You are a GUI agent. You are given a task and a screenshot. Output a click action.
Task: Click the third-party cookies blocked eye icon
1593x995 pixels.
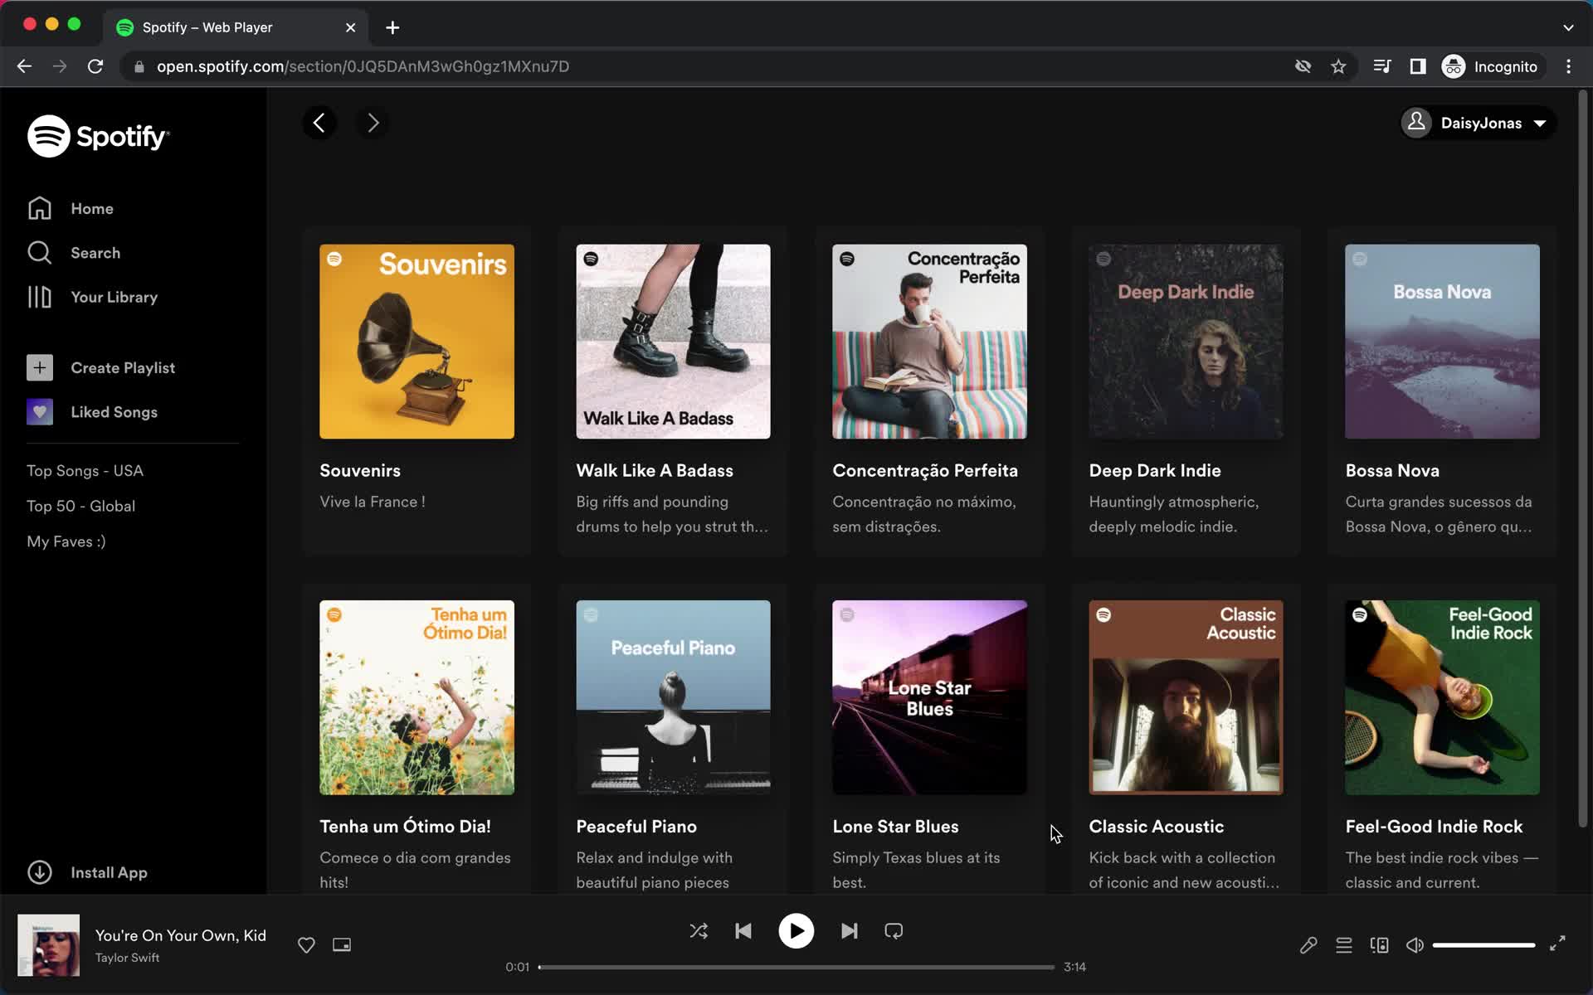pyautogui.click(x=1303, y=66)
